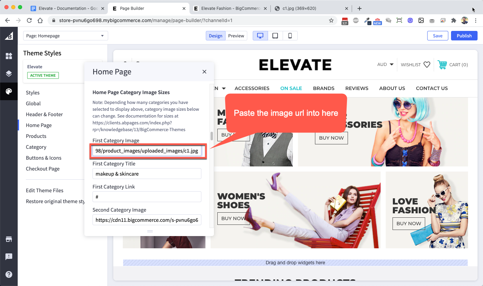The image size is (483, 286).
Task: Open the feedback message icon in the sidebar
Action: 9,257
